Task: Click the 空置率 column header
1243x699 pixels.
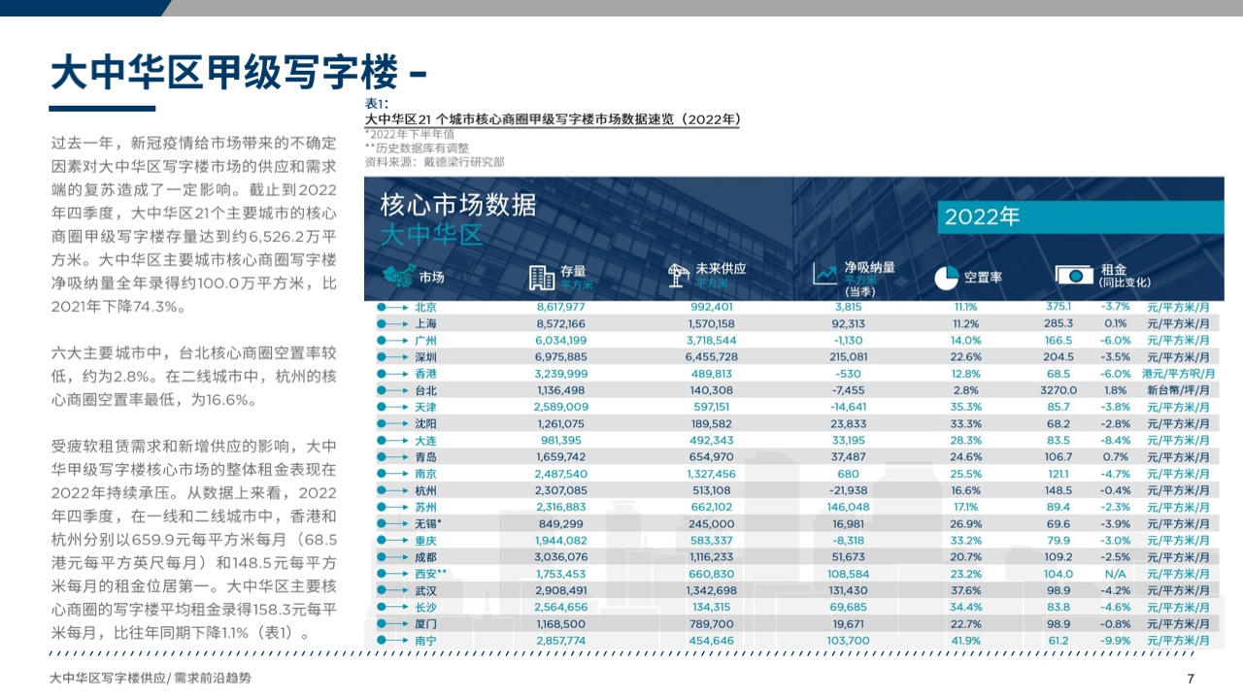Action: point(983,278)
